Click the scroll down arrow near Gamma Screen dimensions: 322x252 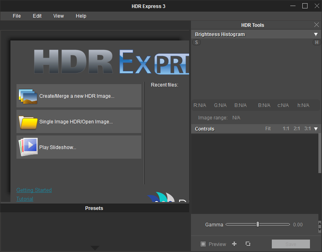tap(320, 230)
